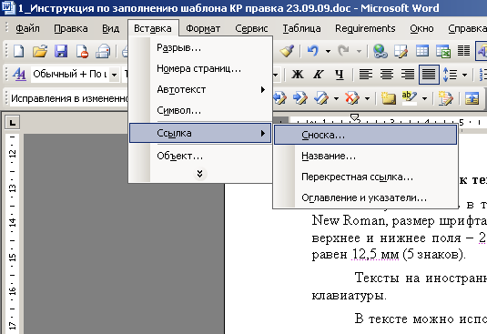
Task: Click the Insert Table icon
Action: [x=422, y=51]
